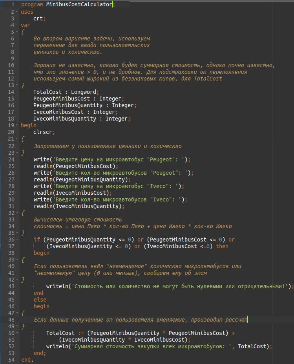Image resolution: width=294 pixels, height=364 pixels.
Task: Click the final end. statement
Action: click(27, 360)
